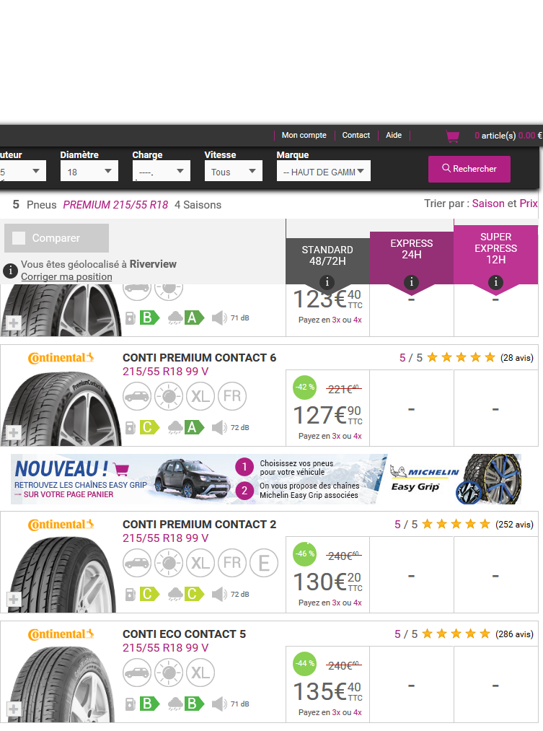Click summer sun icon for Conti Premium Contact 6
Image resolution: width=543 pixels, height=731 pixels.
(x=169, y=396)
